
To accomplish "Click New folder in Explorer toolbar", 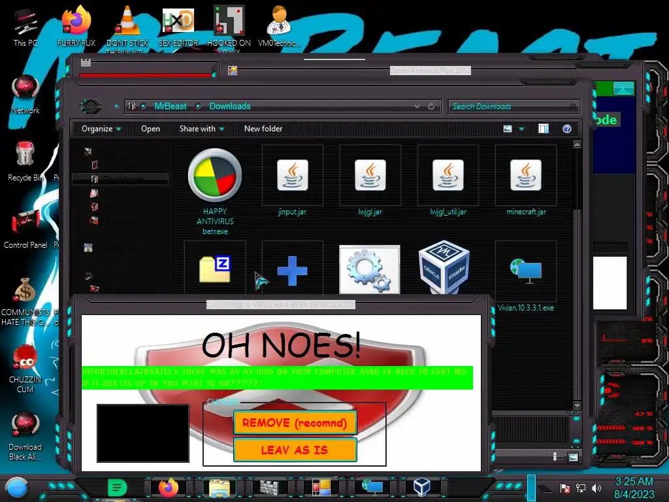I will click(x=263, y=129).
